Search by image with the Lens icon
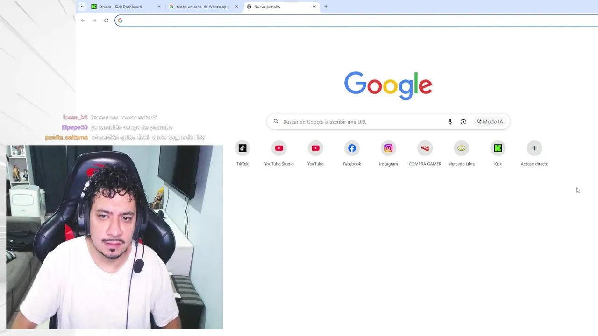The width and height of the screenshot is (598, 336). tap(463, 122)
